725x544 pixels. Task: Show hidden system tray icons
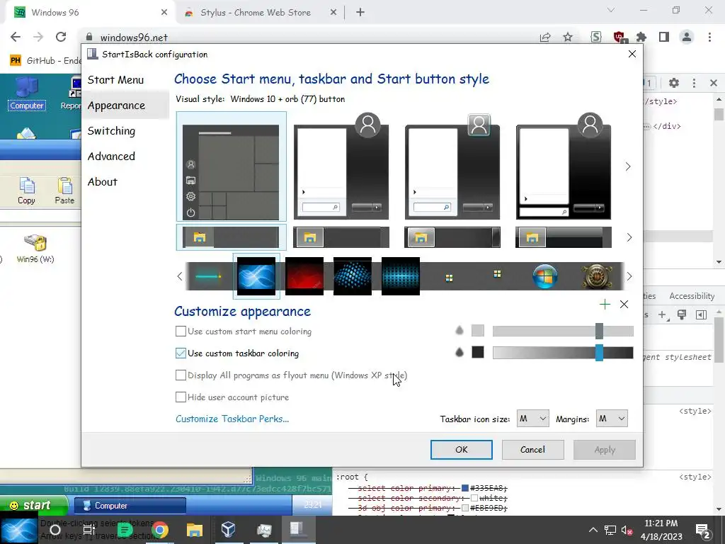pyautogui.click(x=593, y=530)
